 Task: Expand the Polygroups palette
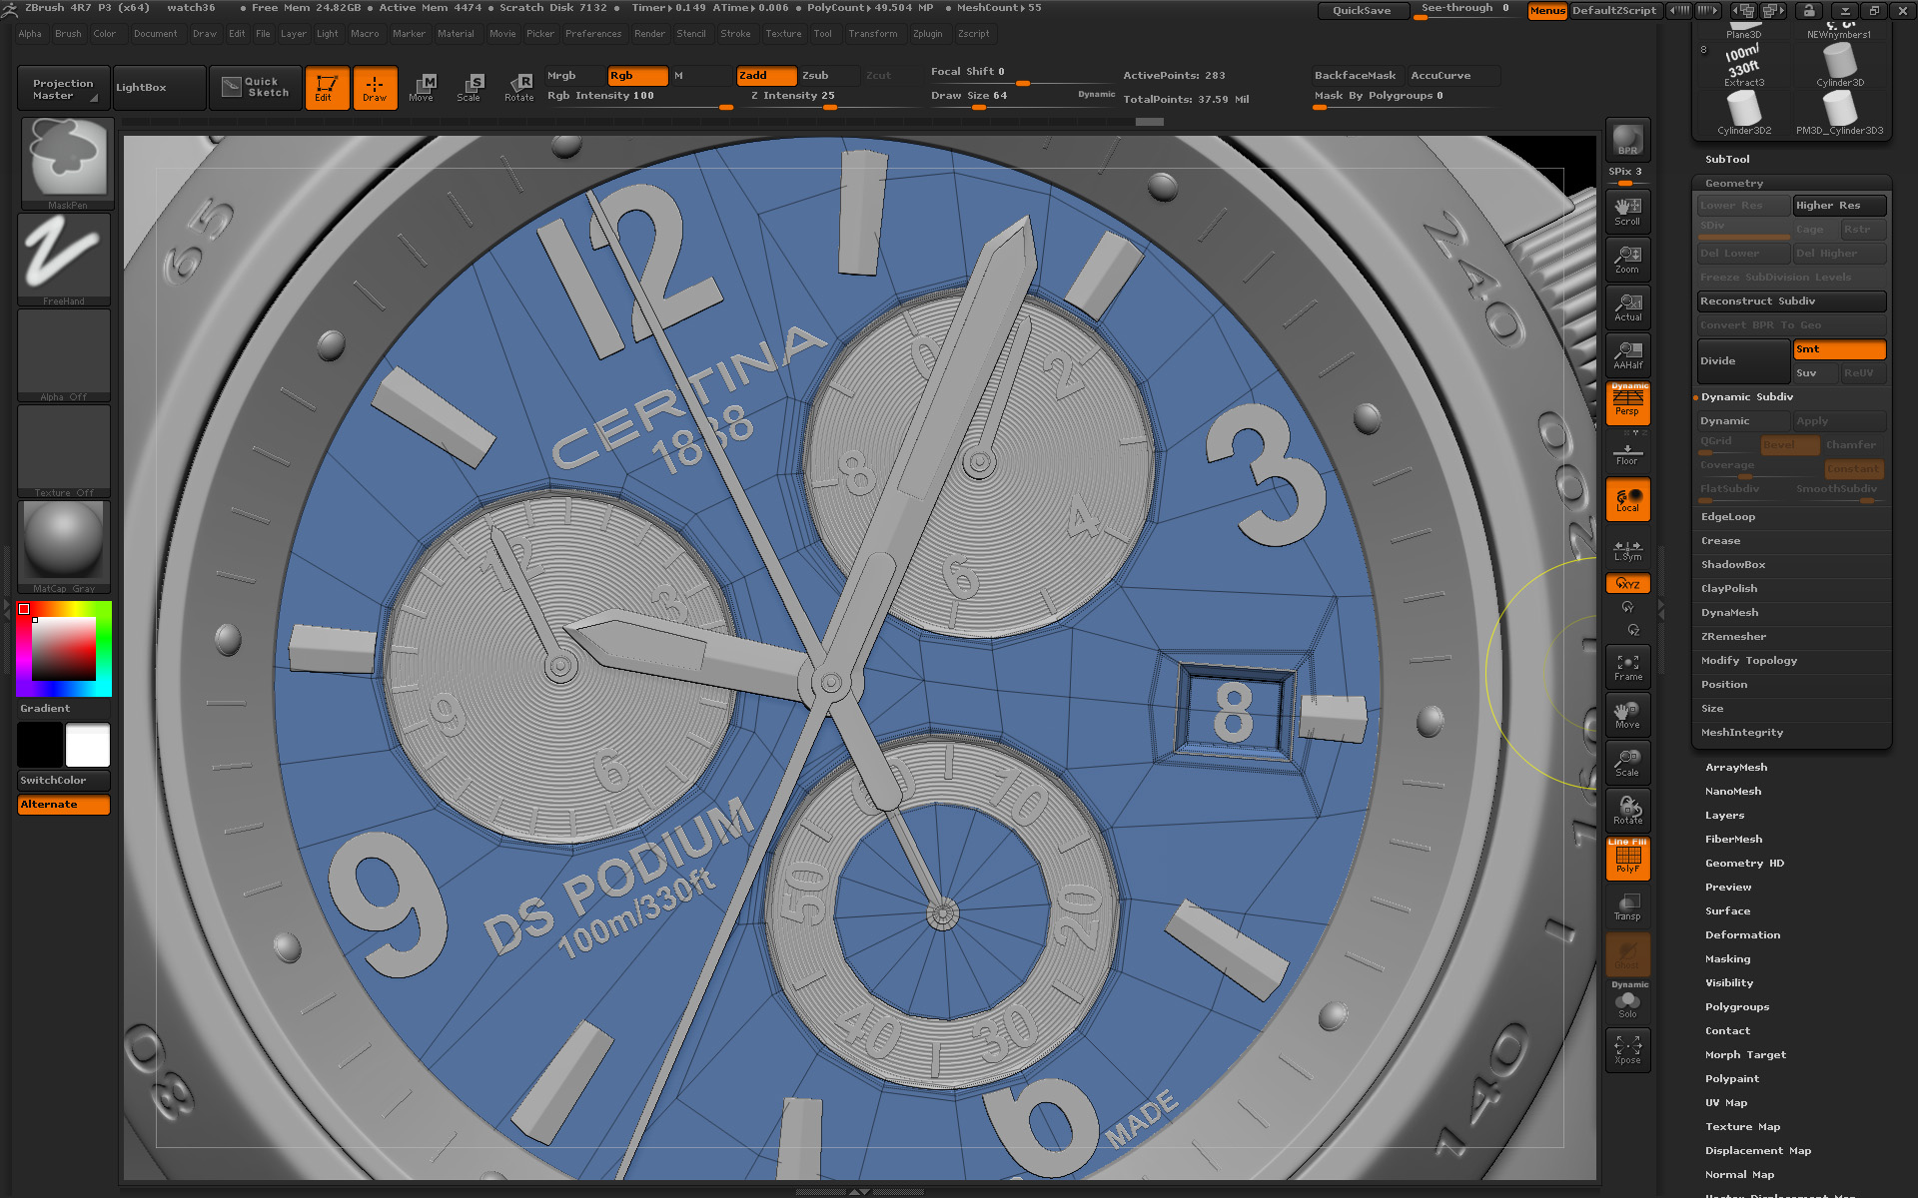pos(1737,1007)
